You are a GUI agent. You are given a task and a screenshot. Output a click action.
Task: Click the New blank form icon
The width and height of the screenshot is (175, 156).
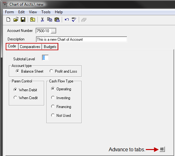[9, 20]
